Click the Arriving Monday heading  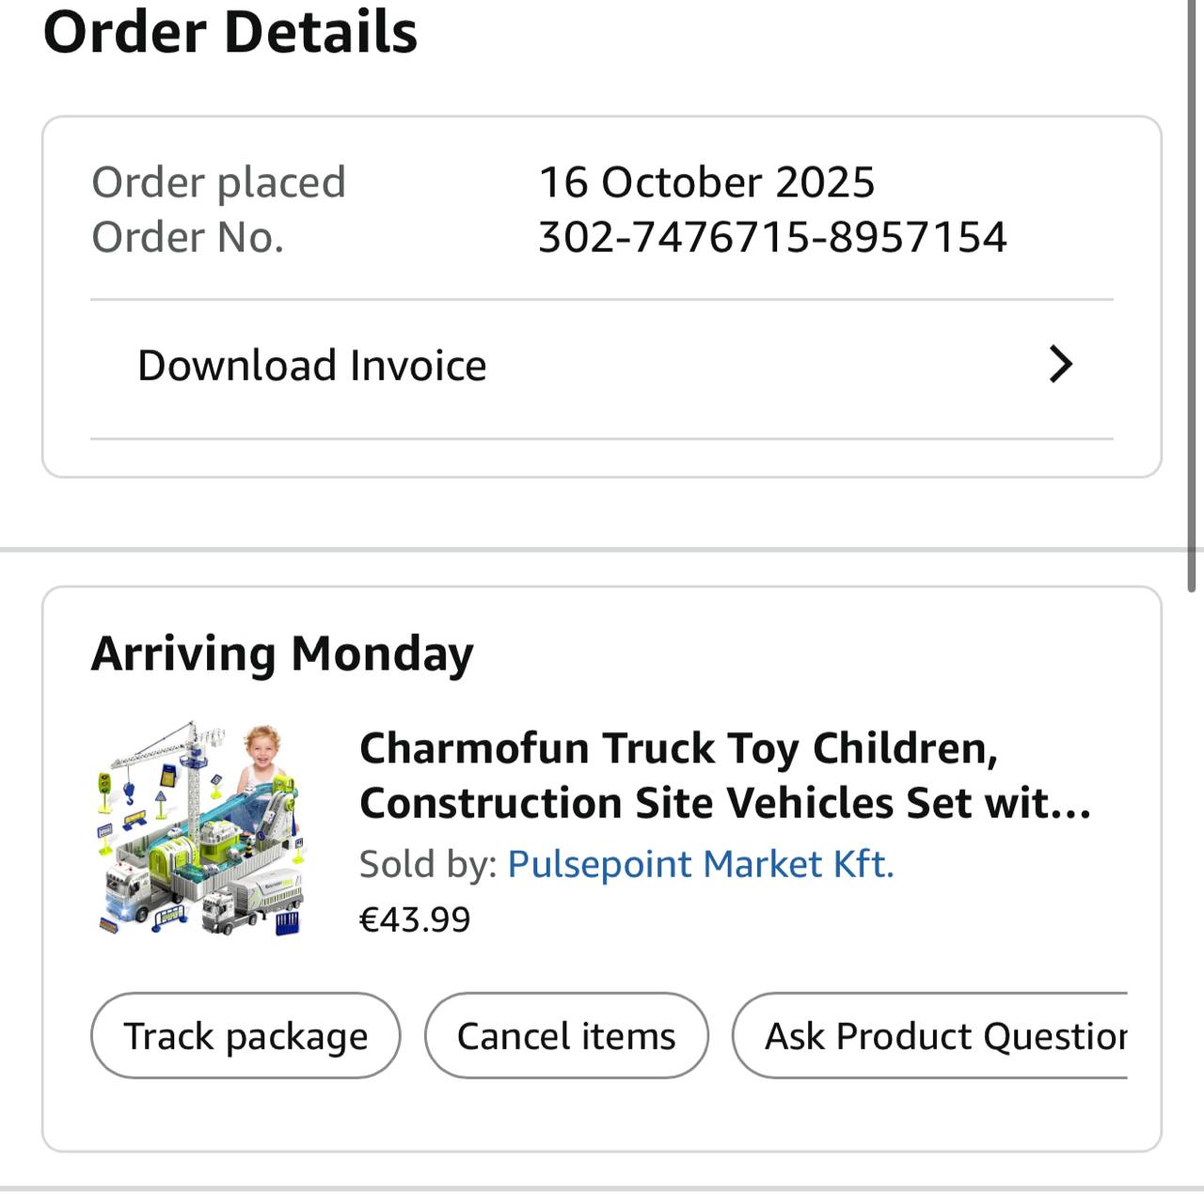coord(282,653)
